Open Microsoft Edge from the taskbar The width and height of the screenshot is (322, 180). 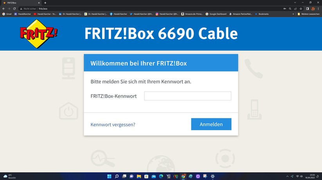[161, 176]
